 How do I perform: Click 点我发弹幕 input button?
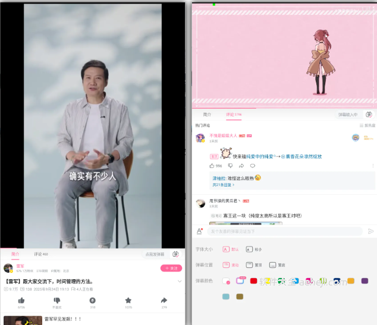pyautogui.click(x=155, y=254)
